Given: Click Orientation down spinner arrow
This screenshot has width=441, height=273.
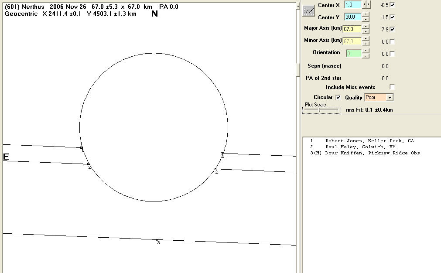Looking at the screenshot, I should click(x=366, y=56).
